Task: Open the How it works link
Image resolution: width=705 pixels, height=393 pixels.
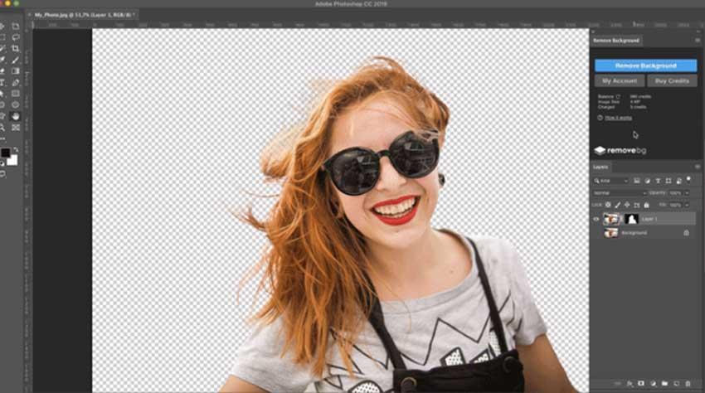Action: pyautogui.click(x=618, y=118)
